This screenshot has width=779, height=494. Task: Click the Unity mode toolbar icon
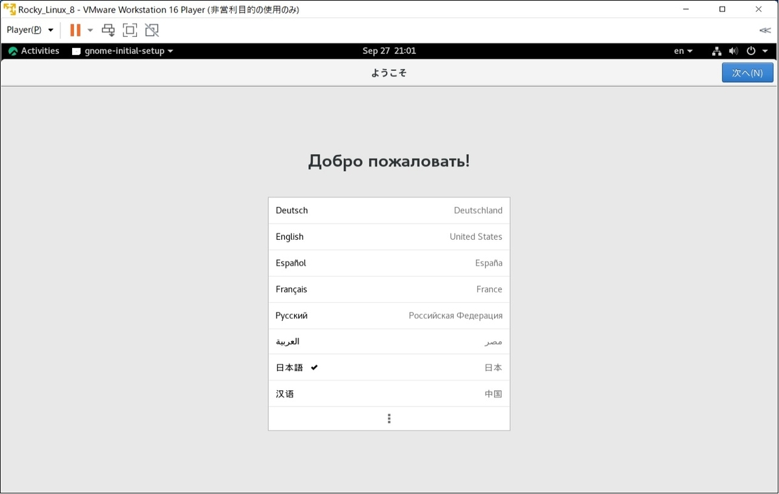151,30
